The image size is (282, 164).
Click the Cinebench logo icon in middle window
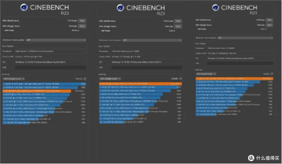[120, 8]
